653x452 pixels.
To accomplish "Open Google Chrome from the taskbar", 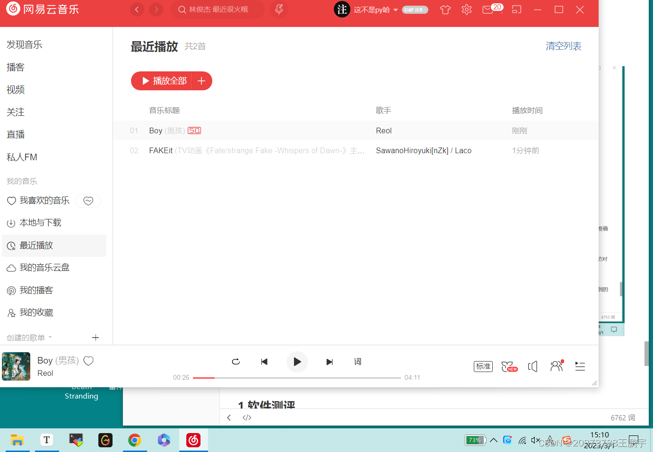I will (135, 440).
